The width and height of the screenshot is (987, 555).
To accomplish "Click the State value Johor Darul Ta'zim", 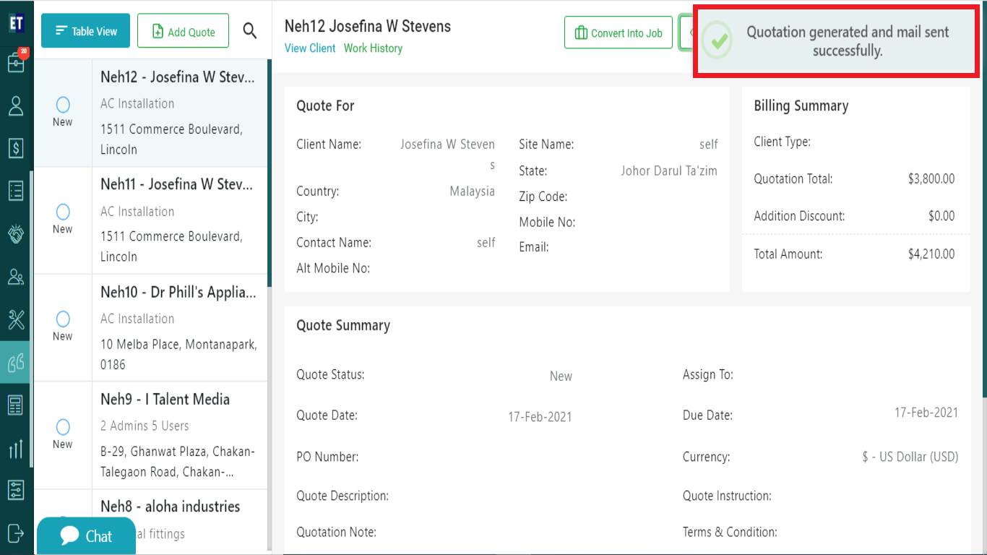I will (669, 171).
